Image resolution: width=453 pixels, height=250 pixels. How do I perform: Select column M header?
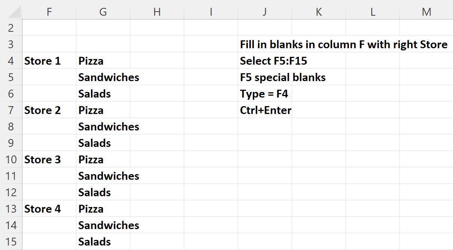coord(426,12)
